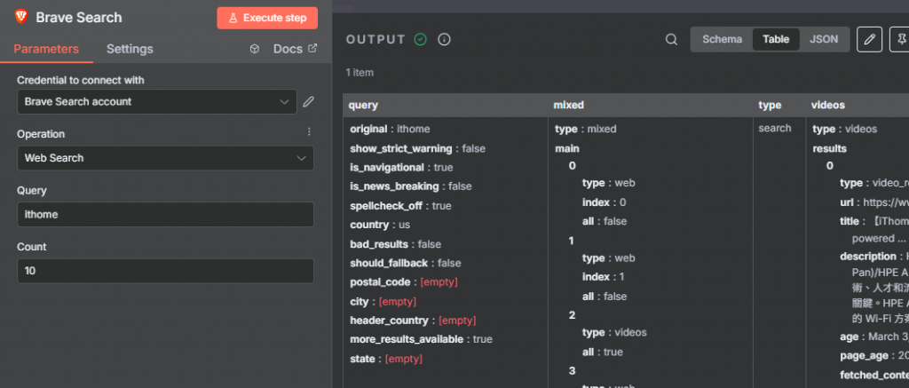Image resolution: width=909 pixels, height=388 pixels.
Task: Click the show_strict_warning : false entry
Action: tap(417, 148)
